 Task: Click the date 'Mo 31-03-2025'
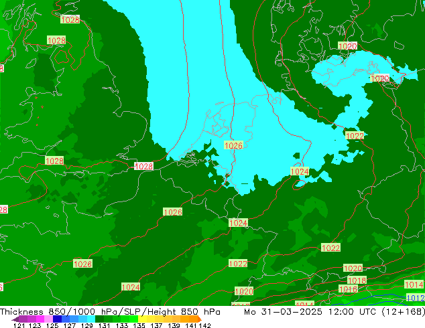pyautogui.click(x=283, y=312)
